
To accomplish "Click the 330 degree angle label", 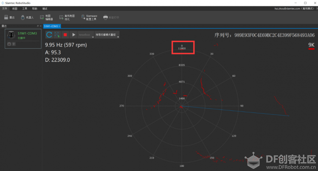I will tap(152, 54).
